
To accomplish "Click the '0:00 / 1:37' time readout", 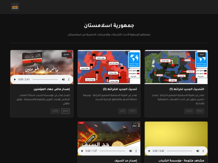I will (x=91, y=151).
